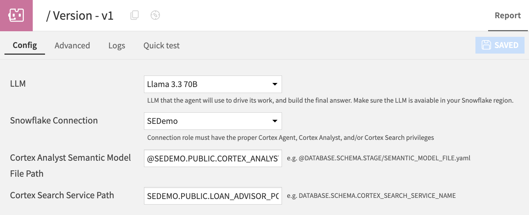Click the Snowflake Connection dropdown caret arrow

[x=275, y=121]
